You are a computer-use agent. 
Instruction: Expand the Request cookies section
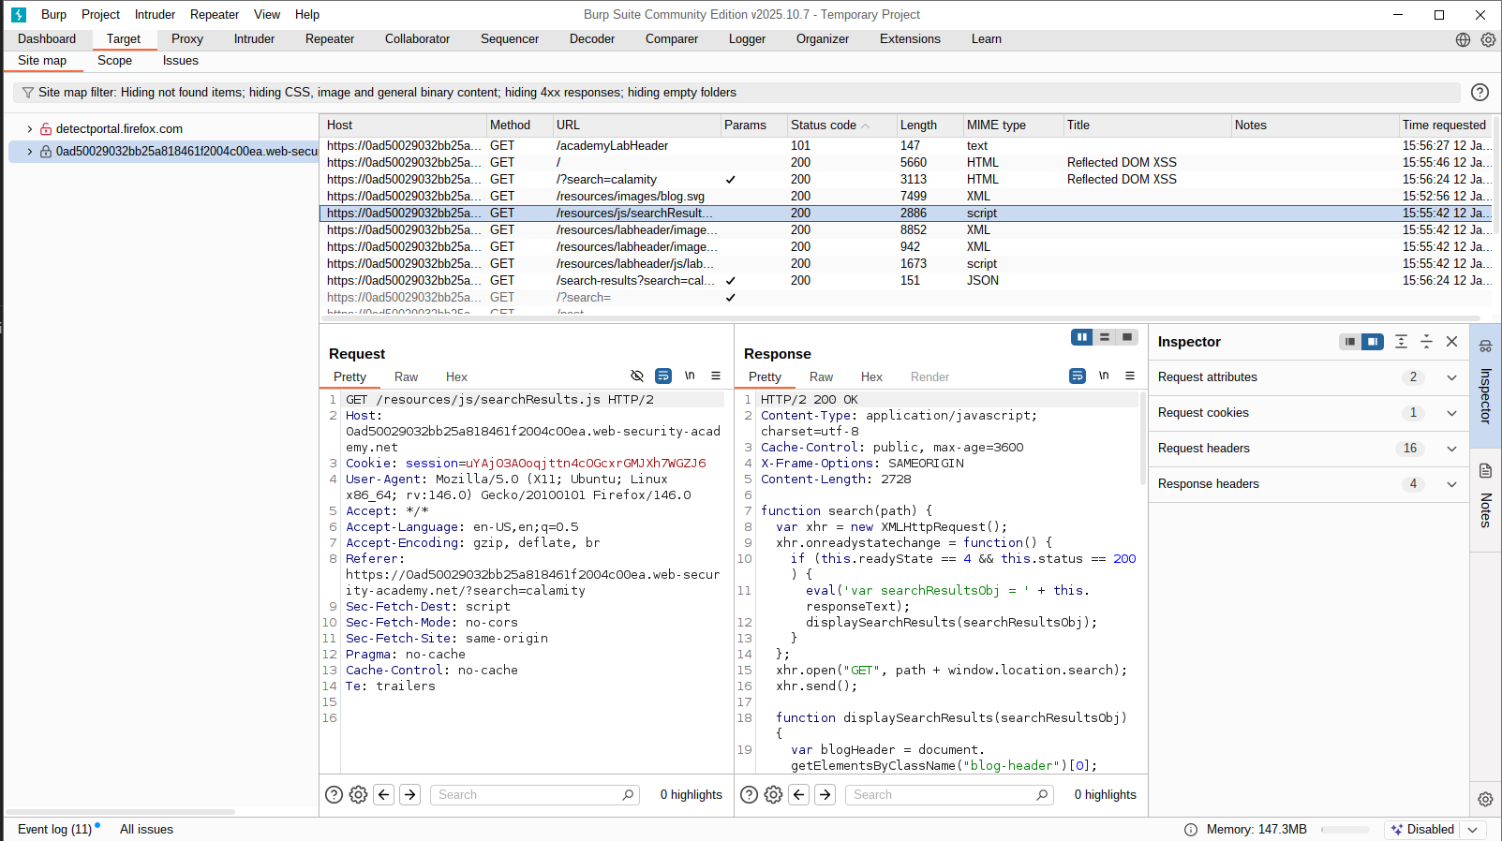[x=1451, y=413]
